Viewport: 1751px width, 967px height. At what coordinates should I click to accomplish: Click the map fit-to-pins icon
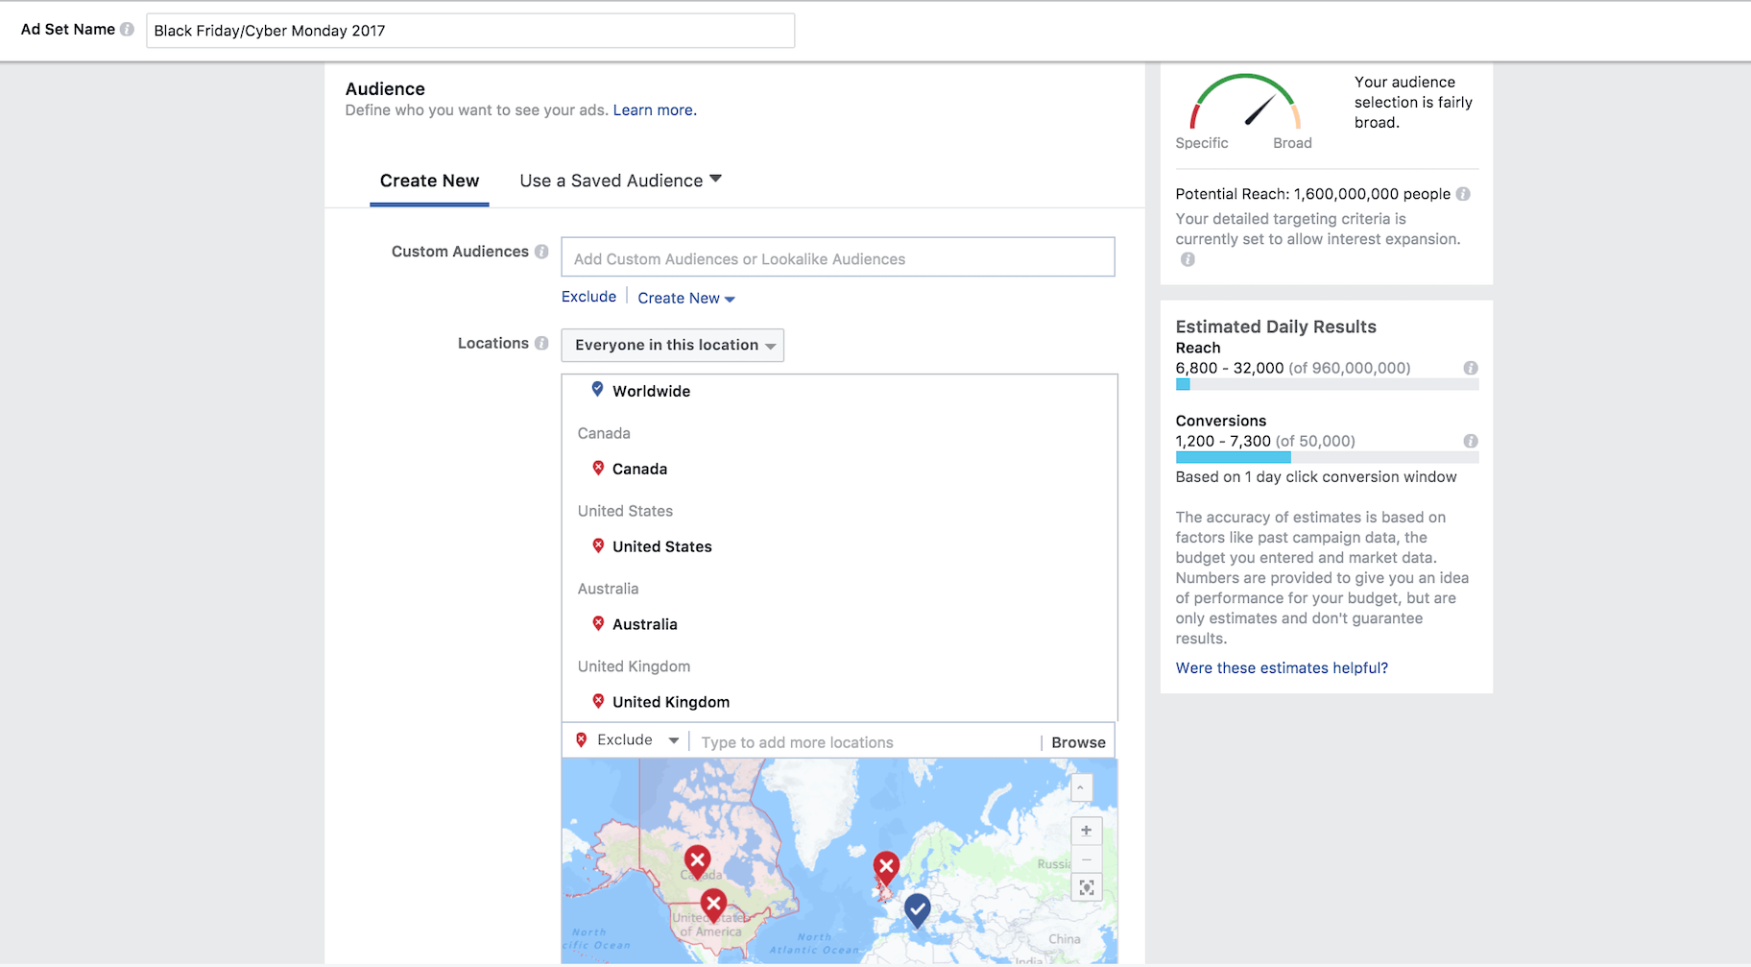click(x=1086, y=887)
